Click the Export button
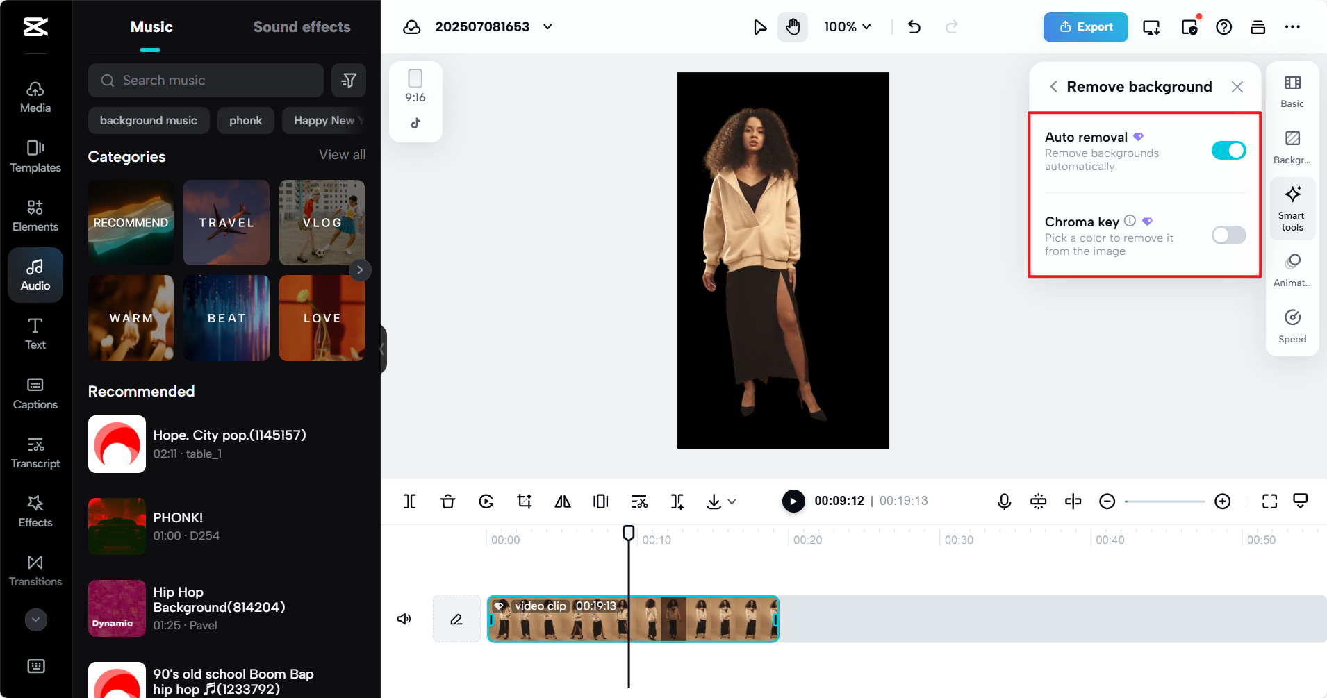Image resolution: width=1327 pixels, height=698 pixels. (1085, 27)
